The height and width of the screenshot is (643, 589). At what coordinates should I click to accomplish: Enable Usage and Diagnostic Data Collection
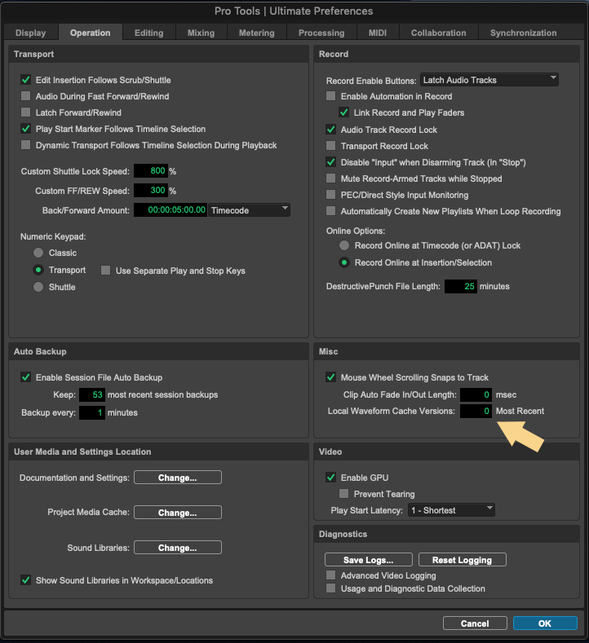click(x=331, y=588)
